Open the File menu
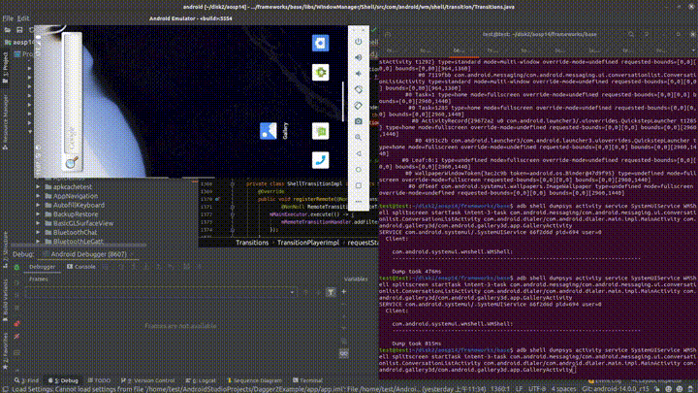Screen dimensions: 698x393 coord(8,18)
